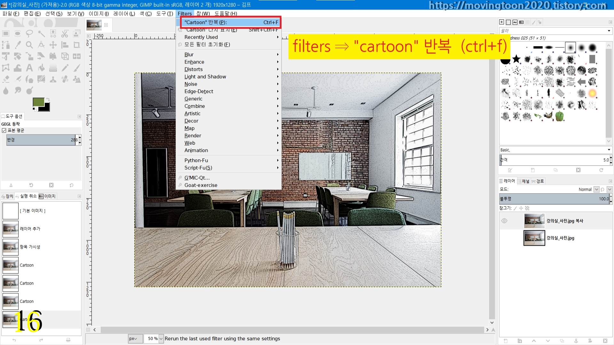Open the G'MIC-Qt filter entry
Viewport: 614px width, 345px height.
[x=229, y=178]
